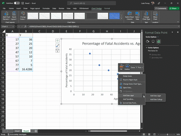This screenshot has height=136, width=181.
Task: Click the formula bar SERIES text
Action: pyautogui.click(x=54, y=26)
